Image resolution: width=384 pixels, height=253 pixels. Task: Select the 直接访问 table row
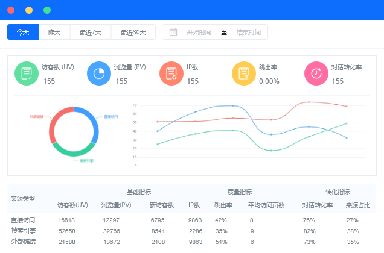point(23,220)
